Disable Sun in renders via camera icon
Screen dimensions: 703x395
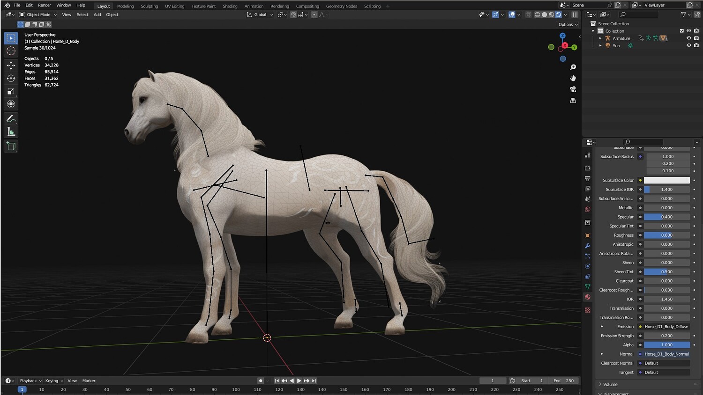point(696,45)
